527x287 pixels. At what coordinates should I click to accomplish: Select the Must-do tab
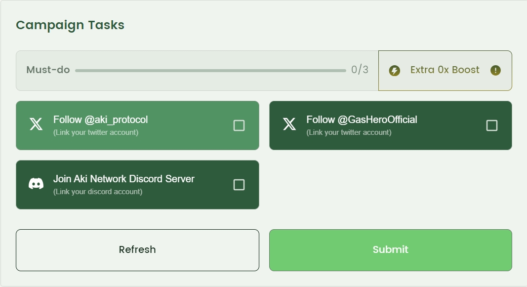click(197, 71)
